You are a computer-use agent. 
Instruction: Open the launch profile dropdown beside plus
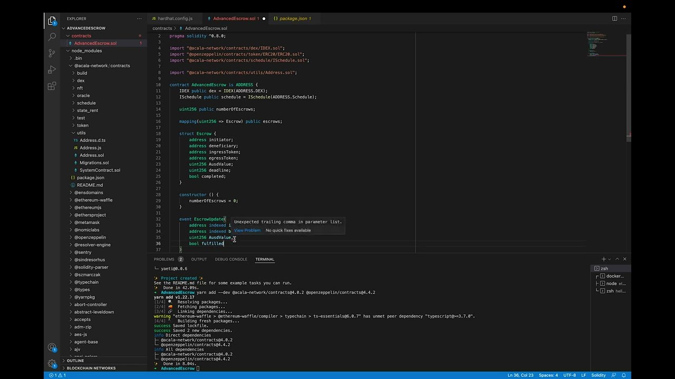[x=610, y=259]
